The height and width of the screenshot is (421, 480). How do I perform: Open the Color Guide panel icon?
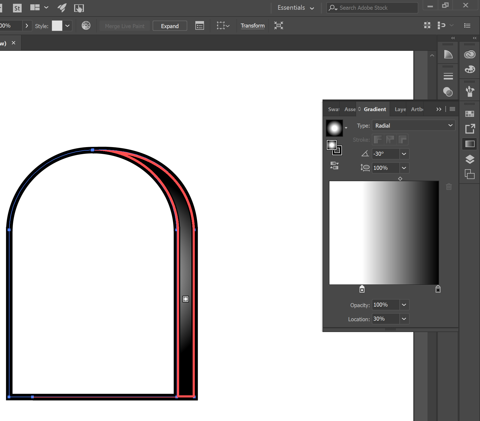(448, 54)
